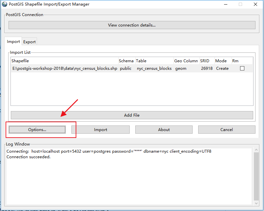Switch to the Export tab
Screen dimensions: 264x211
(x=29, y=42)
